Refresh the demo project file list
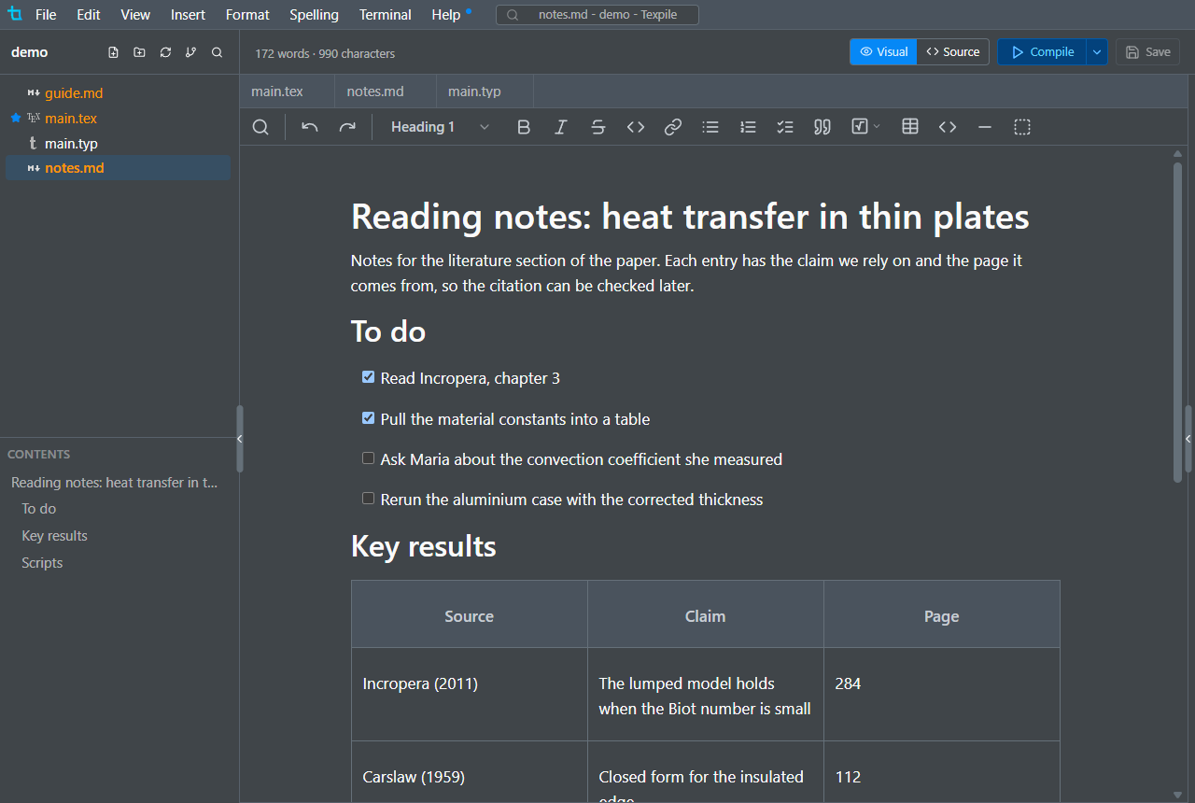The height and width of the screenshot is (803, 1195). (165, 52)
